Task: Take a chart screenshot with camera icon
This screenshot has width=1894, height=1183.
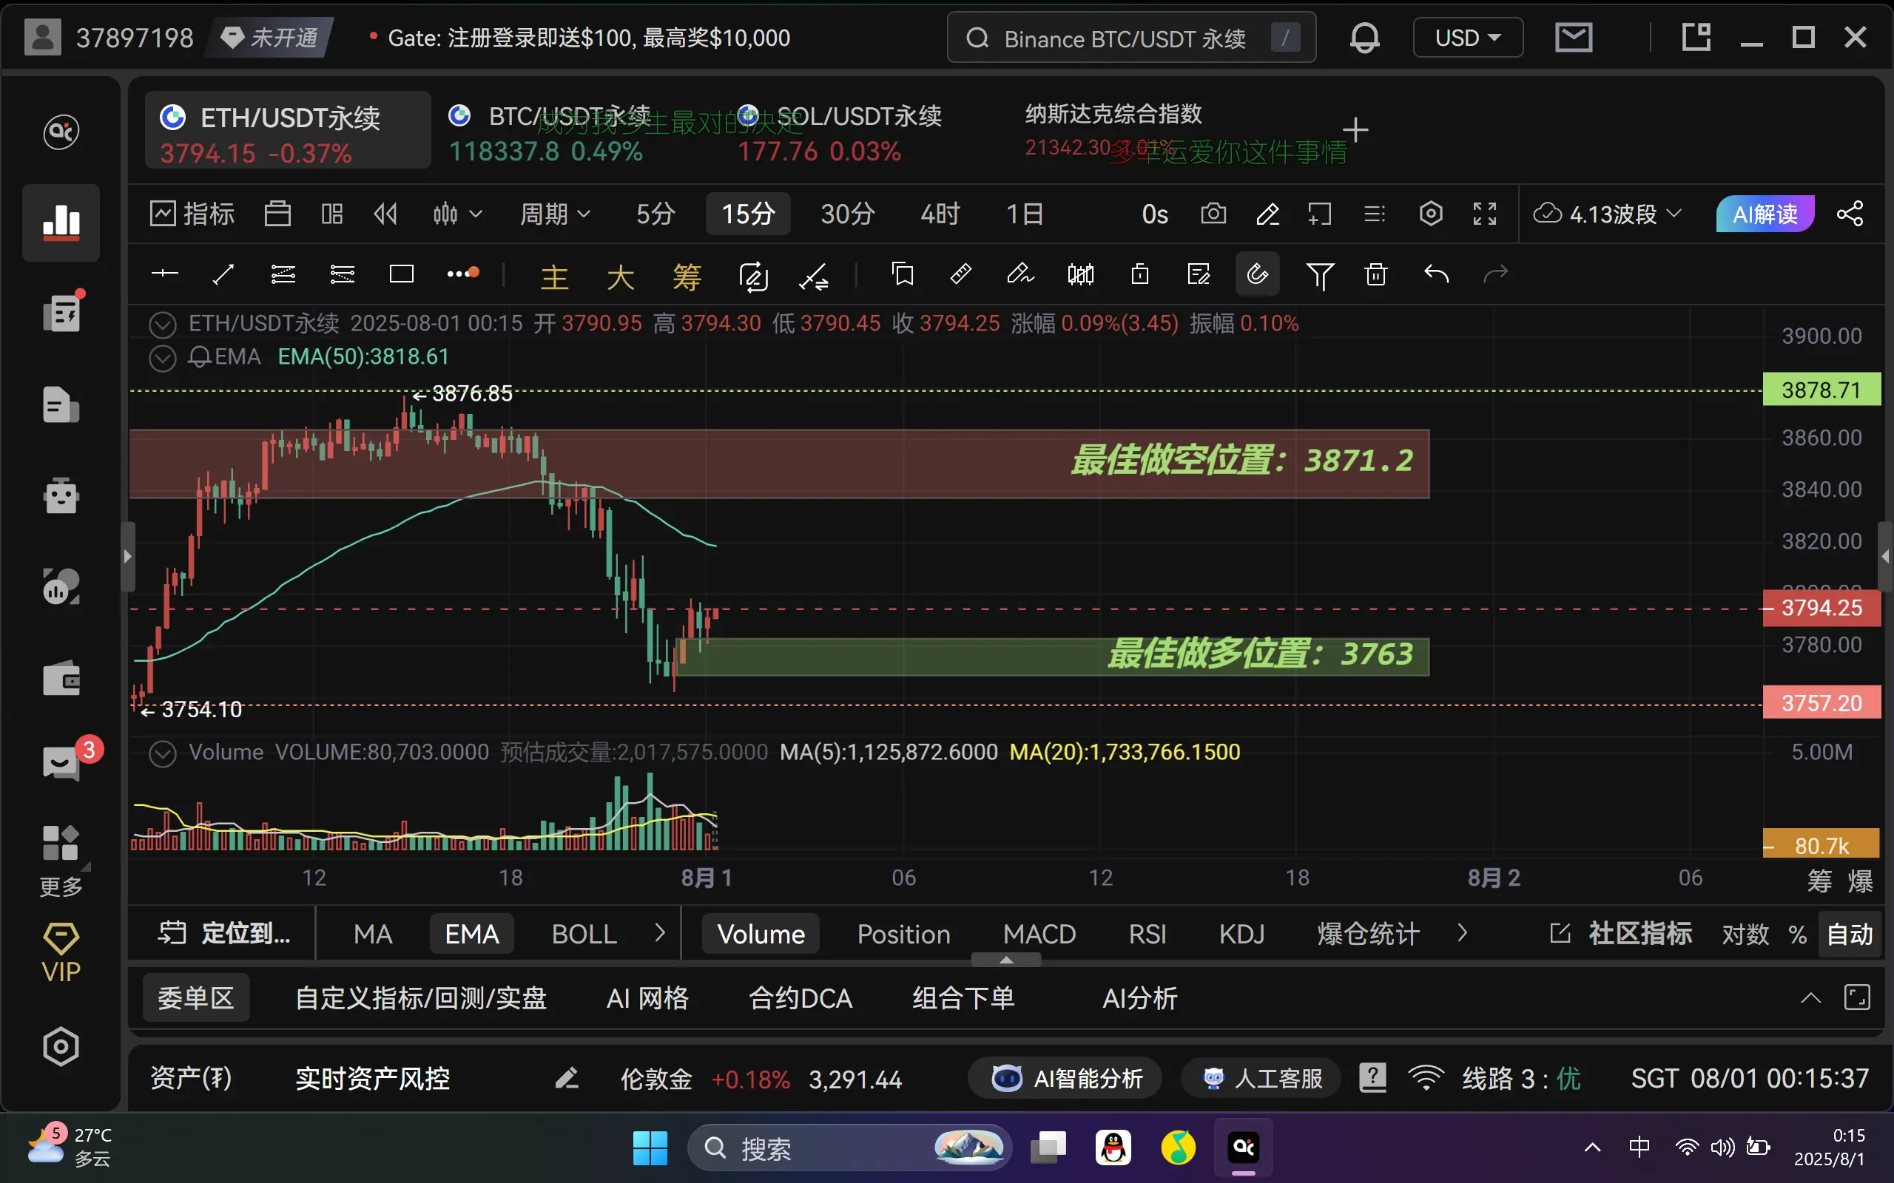Action: coord(1213,214)
